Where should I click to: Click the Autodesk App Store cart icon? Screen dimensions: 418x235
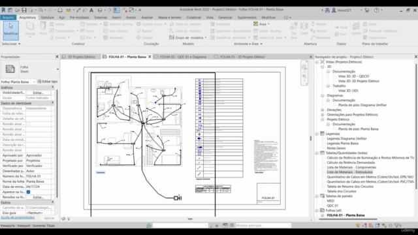tap(367, 10)
